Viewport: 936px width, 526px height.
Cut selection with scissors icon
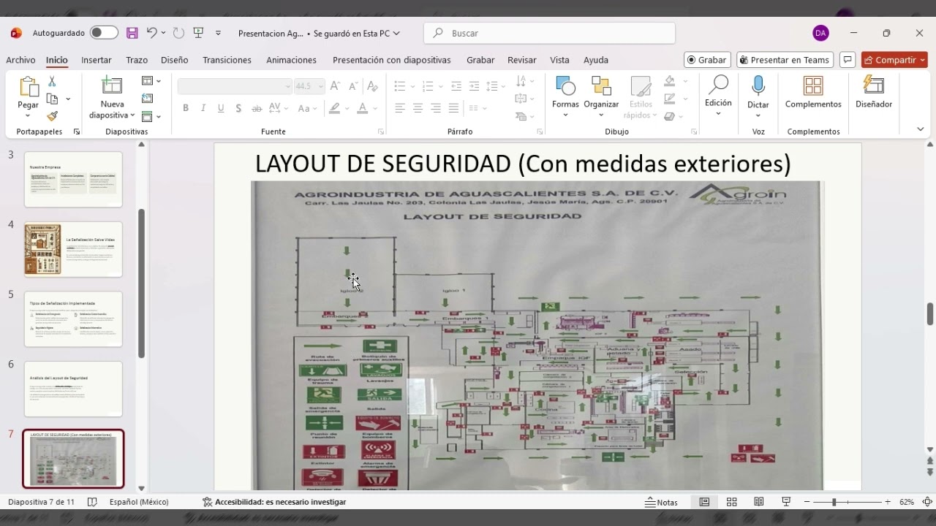[x=52, y=82]
